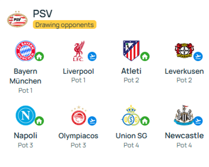This screenshot has height=167, width=209.
Task: Click green home icon beside Atleti
Action: 145,57
